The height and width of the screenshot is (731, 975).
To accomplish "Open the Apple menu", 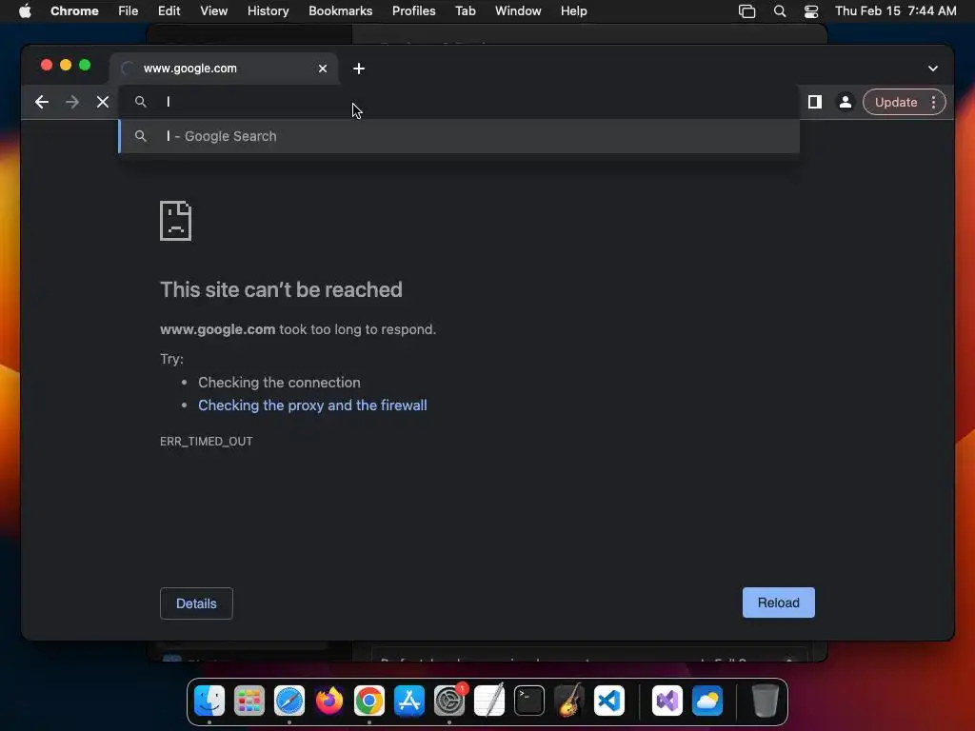I will pos(25,11).
